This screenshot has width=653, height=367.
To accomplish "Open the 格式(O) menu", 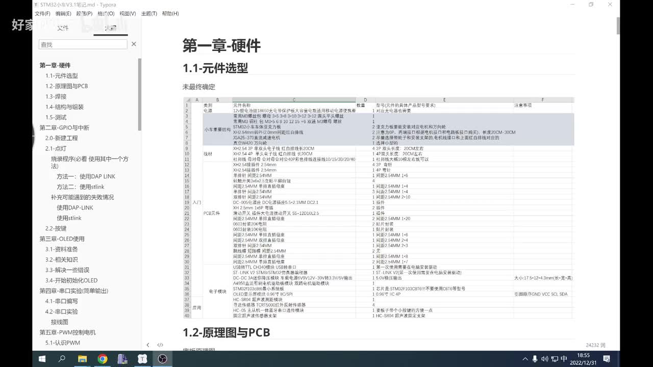I will click(x=106, y=14).
